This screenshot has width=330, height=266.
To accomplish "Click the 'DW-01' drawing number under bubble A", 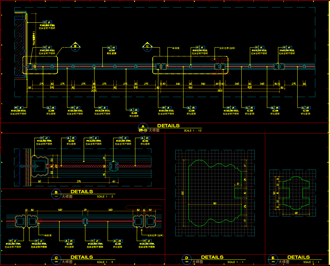I will [143, 130].
